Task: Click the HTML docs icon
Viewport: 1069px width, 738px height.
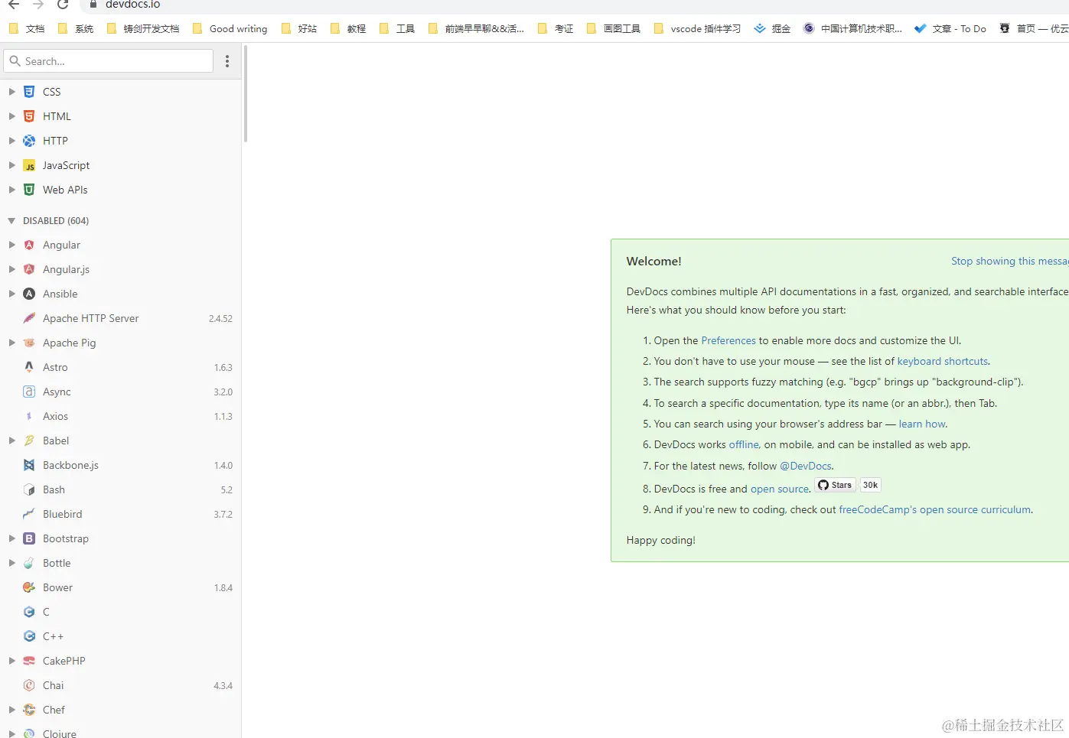Action: (x=29, y=116)
